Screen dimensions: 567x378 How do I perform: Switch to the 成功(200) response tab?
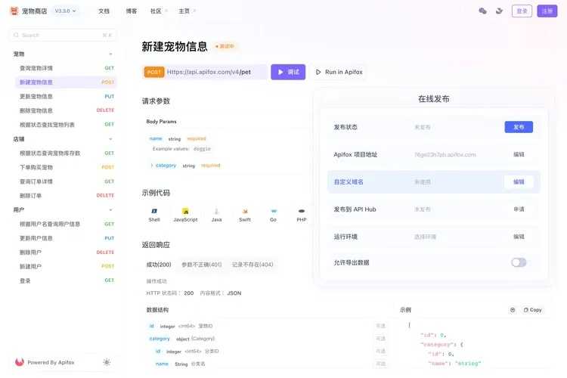point(159,265)
